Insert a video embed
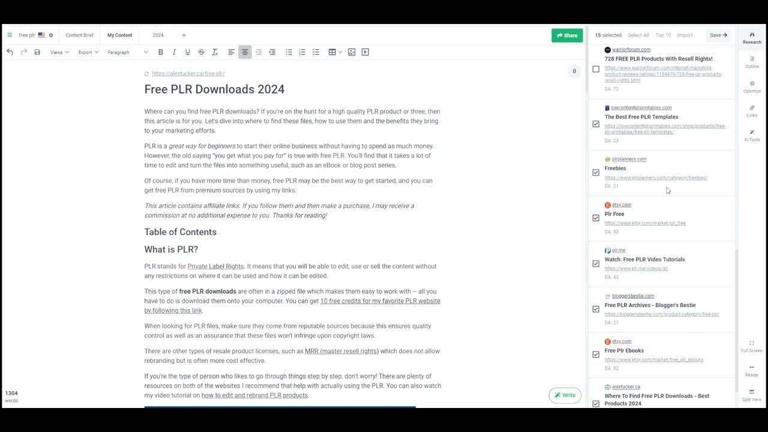 coord(365,52)
